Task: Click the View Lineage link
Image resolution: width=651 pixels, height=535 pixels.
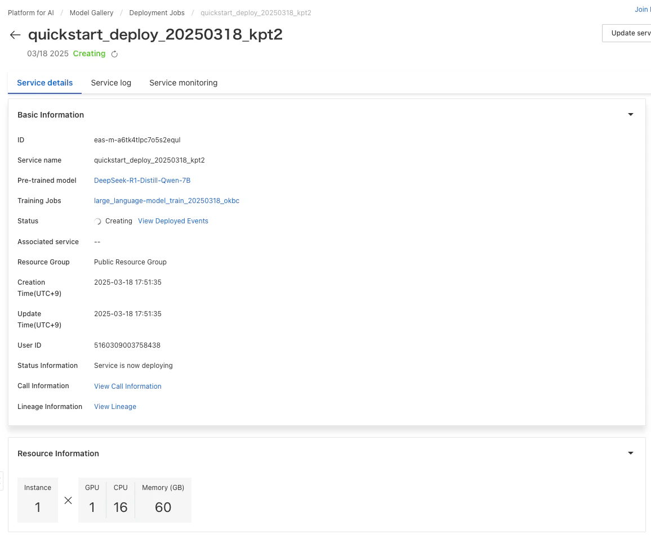Action: 115,406
